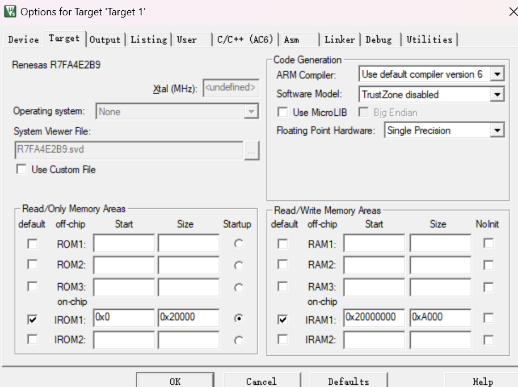
Task: Click the RAM3 Size field
Action: (x=440, y=287)
